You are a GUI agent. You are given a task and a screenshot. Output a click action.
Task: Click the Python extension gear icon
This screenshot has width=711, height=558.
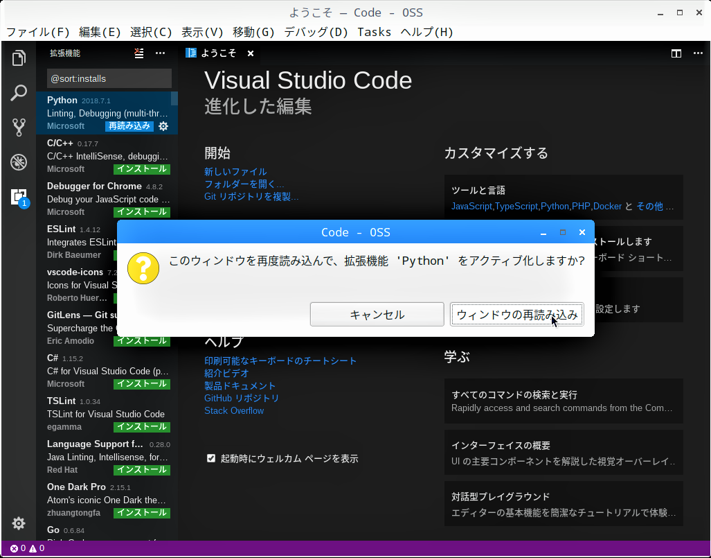point(163,126)
